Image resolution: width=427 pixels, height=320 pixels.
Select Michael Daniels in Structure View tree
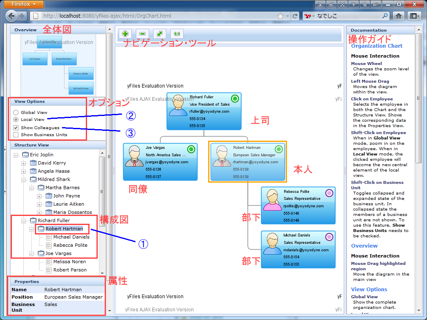pyautogui.click(x=71, y=237)
